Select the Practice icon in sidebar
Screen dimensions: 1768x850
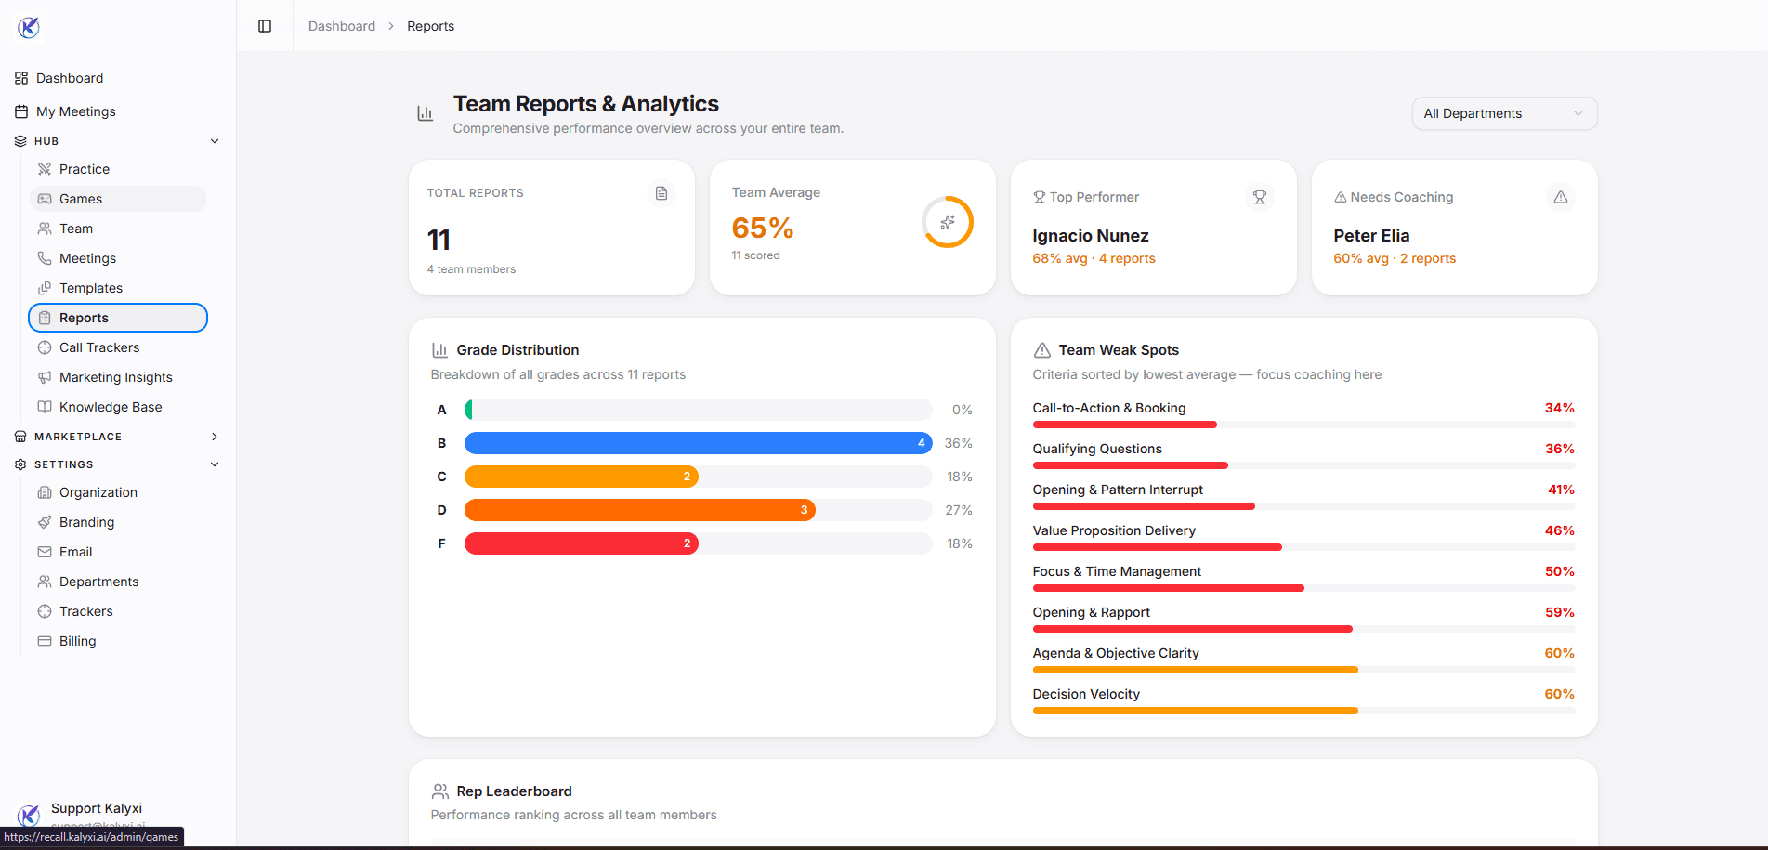[45, 169]
